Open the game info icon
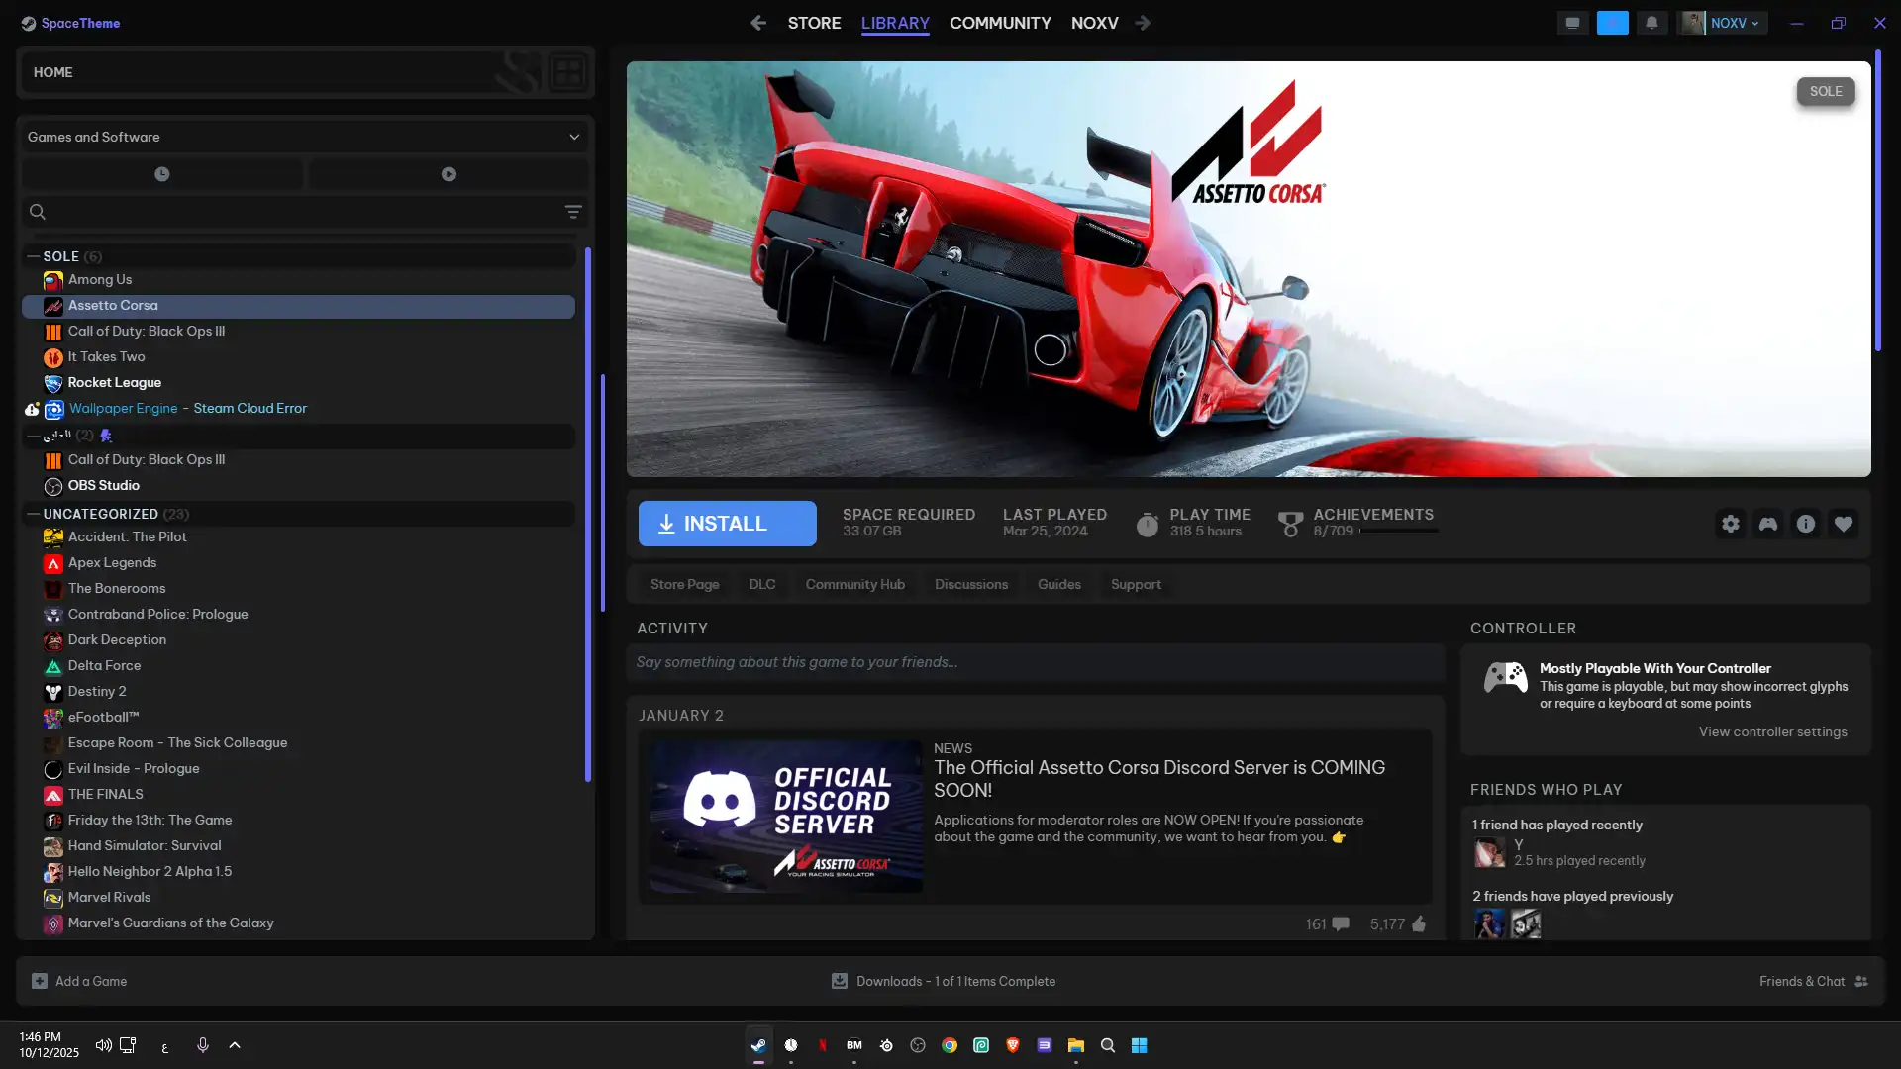 pos(1805,524)
